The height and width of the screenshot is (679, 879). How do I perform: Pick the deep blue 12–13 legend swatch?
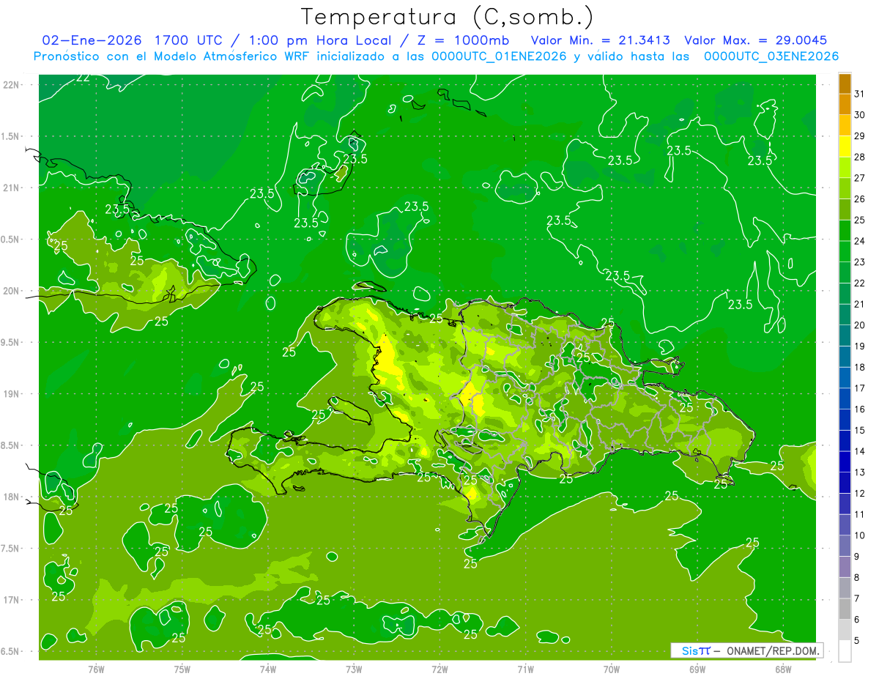coord(845,483)
